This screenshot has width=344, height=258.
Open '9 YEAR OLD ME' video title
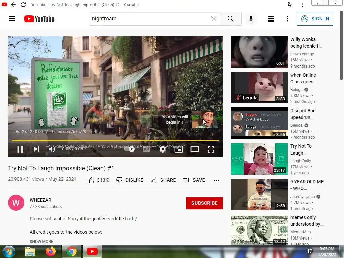coord(307,185)
